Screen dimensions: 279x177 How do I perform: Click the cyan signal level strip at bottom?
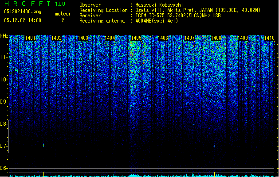click(x=142, y=176)
